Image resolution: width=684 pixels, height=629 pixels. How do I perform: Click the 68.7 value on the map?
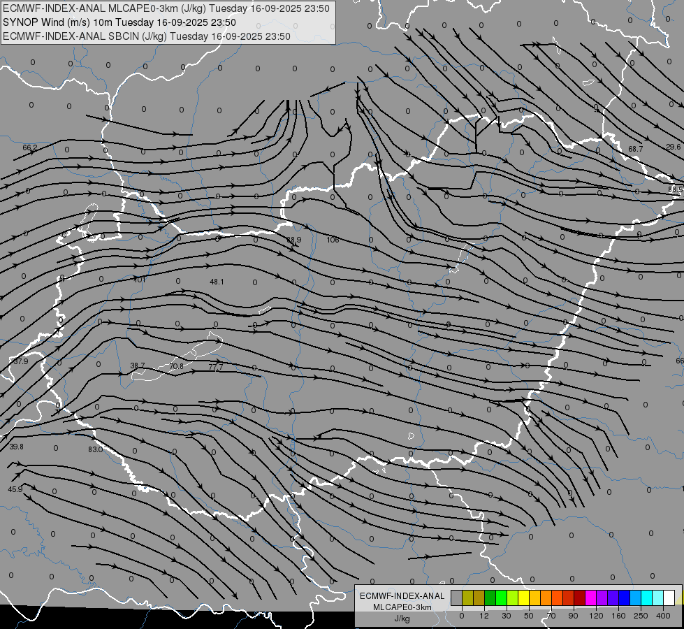click(636, 150)
